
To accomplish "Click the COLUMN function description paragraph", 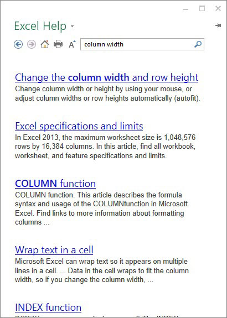I will point(101,208).
